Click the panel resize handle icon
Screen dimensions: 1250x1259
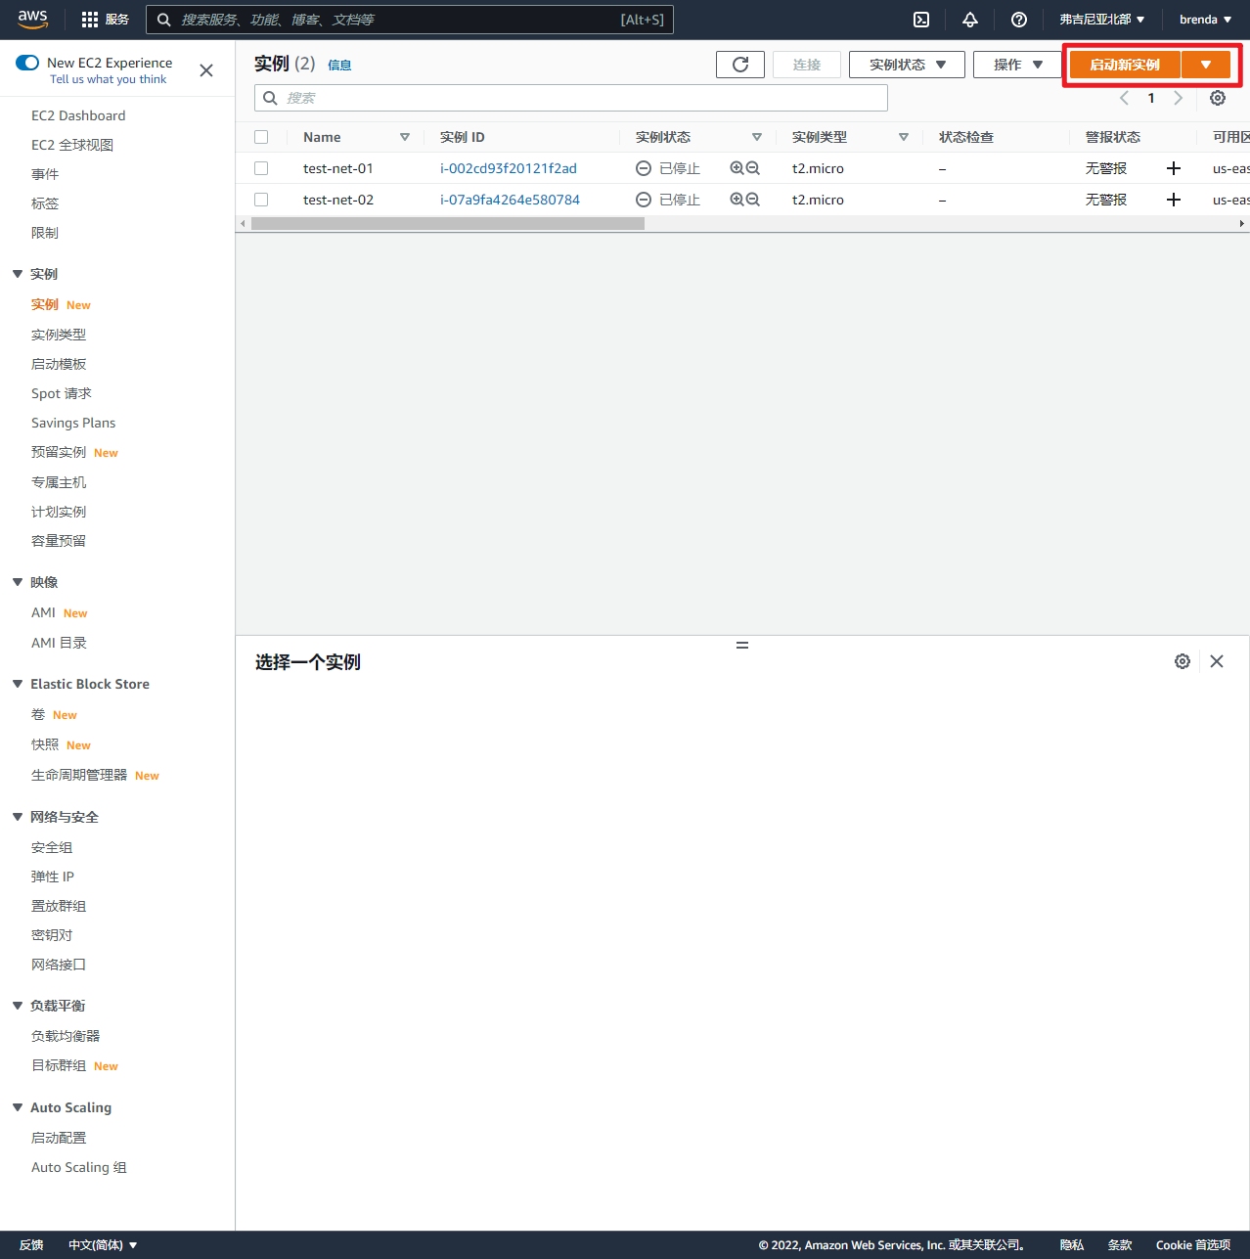742,646
